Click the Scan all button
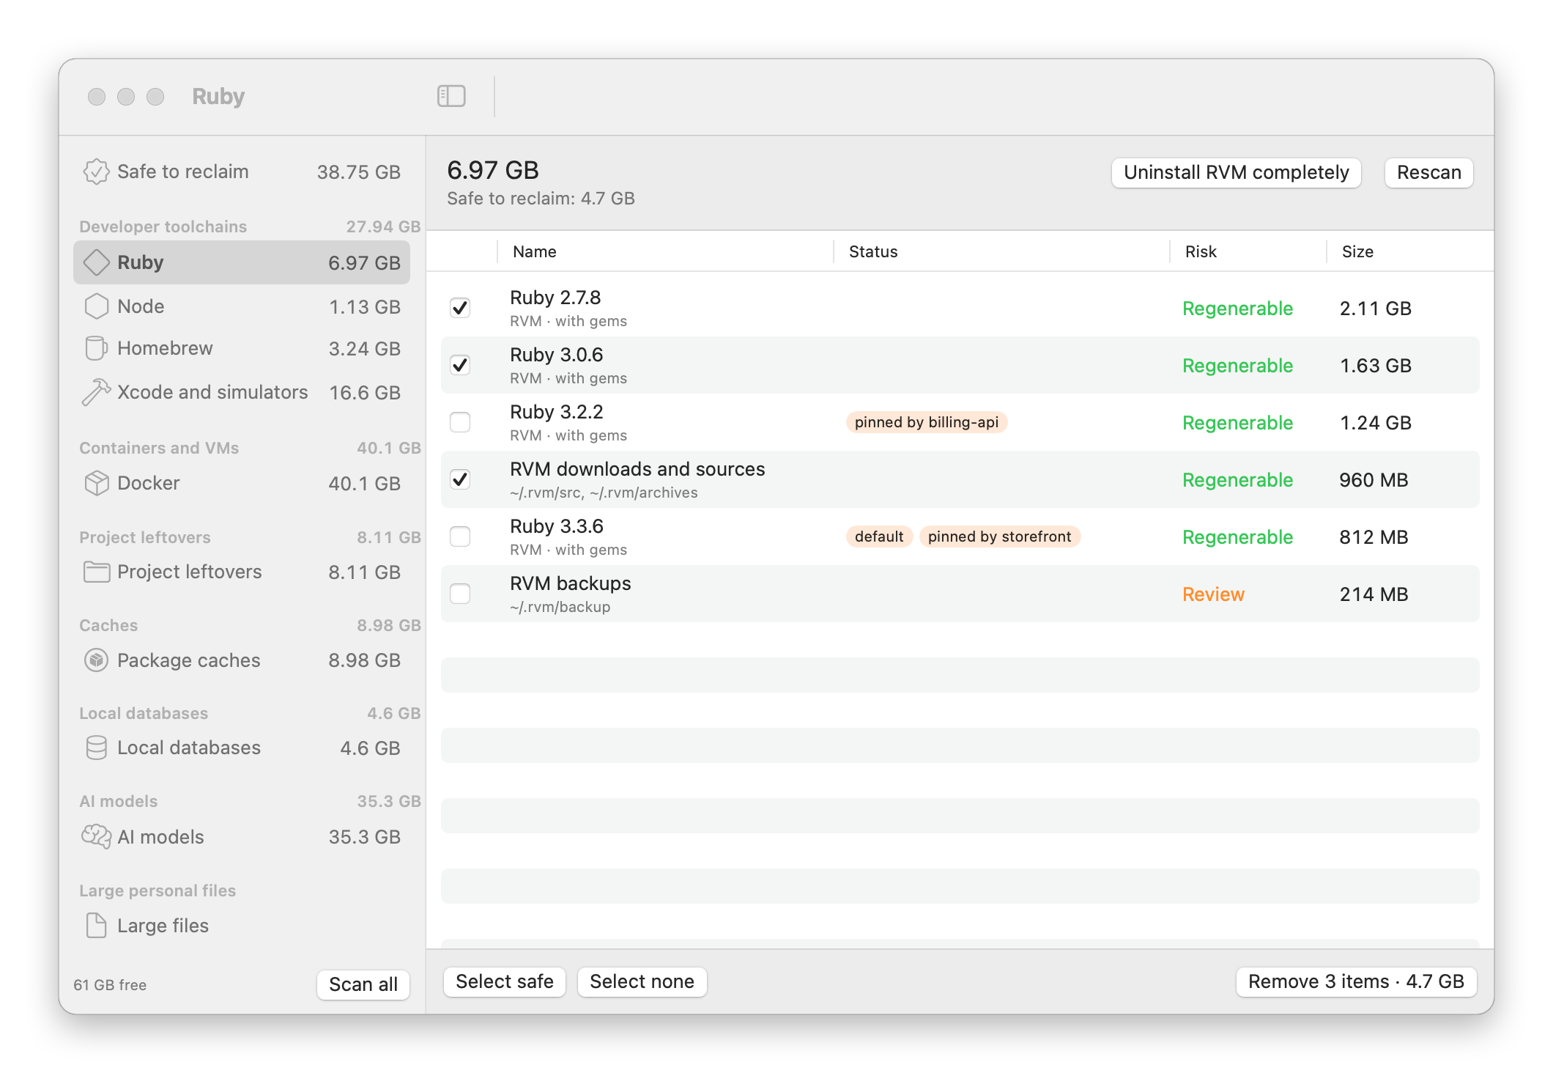 pos(363,984)
